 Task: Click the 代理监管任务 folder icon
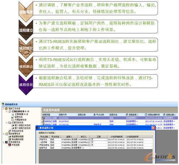(13, 120)
